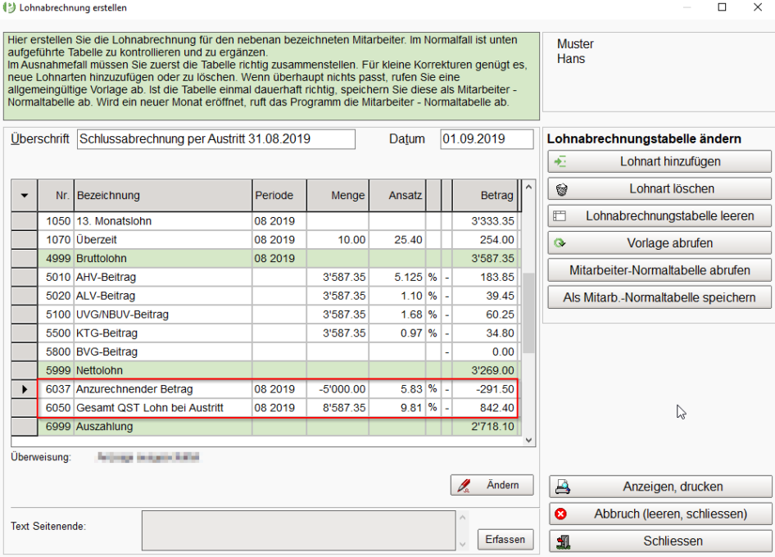Open the dropdown arrow in the table header corner

[25, 195]
